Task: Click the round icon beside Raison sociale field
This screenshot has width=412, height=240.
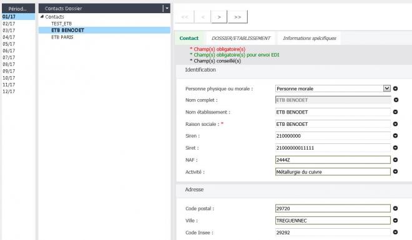Action: tap(395, 124)
